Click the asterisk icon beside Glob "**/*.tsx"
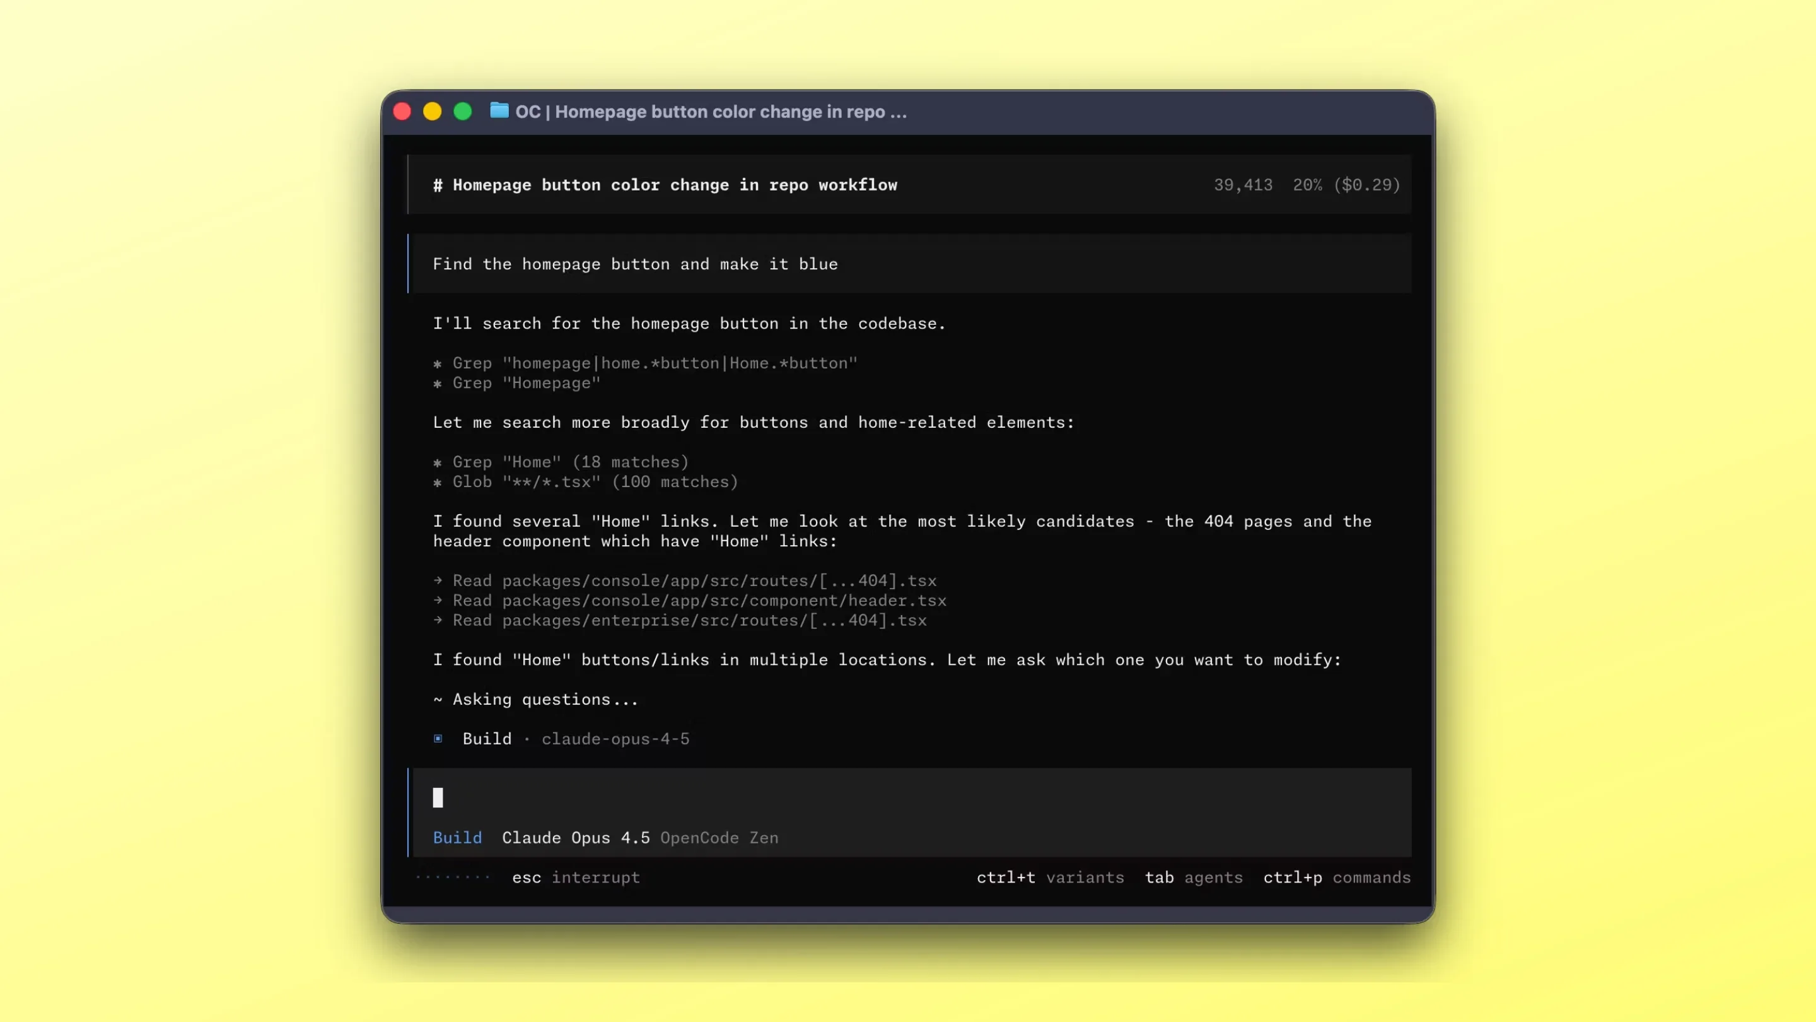1816x1022 pixels. (437, 483)
